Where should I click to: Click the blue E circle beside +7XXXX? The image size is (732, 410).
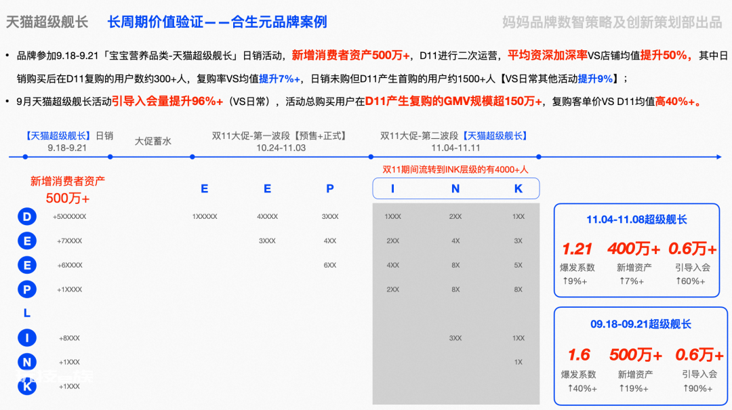[x=27, y=241]
